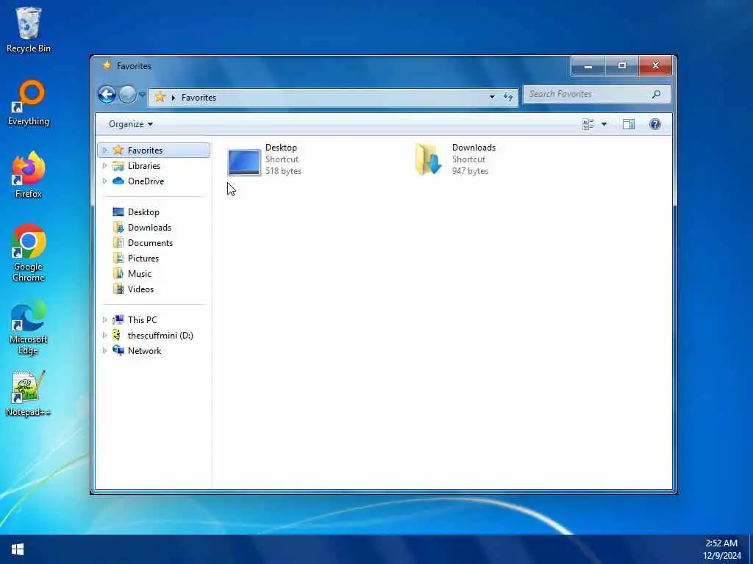Screen dimensions: 753x564
Task: Open Desktop in the navigation pane
Action: click(x=143, y=212)
